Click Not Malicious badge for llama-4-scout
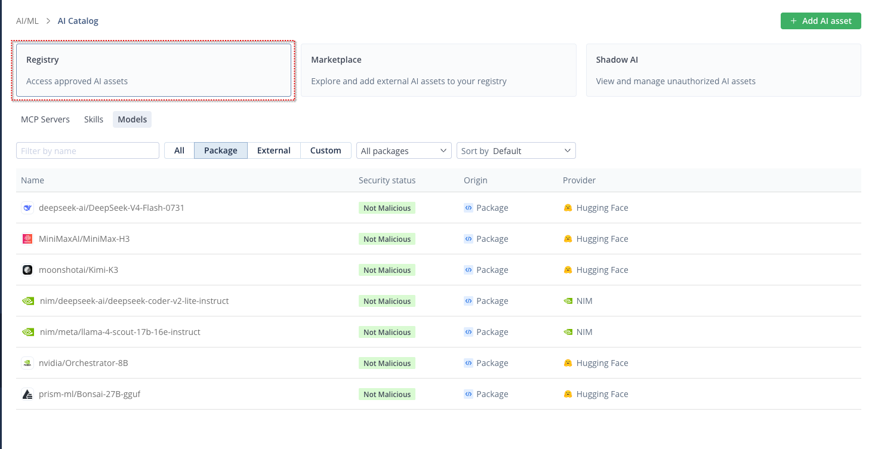The width and height of the screenshot is (875, 449). coord(387,332)
